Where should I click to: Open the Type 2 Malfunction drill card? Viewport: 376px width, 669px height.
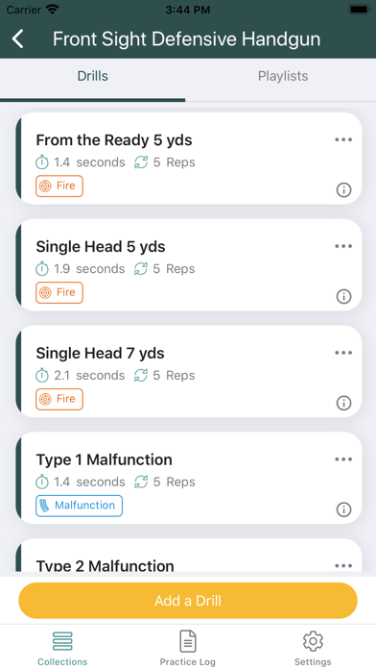189,556
